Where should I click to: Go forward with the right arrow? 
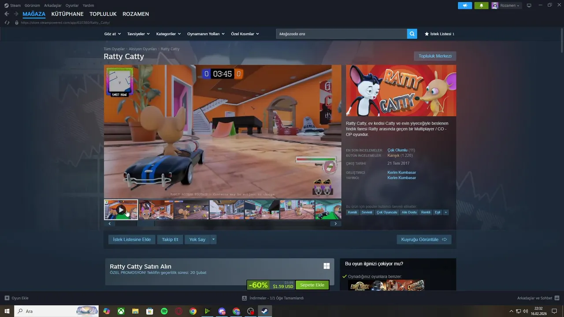pyautogui.click(x=16, y=14)
